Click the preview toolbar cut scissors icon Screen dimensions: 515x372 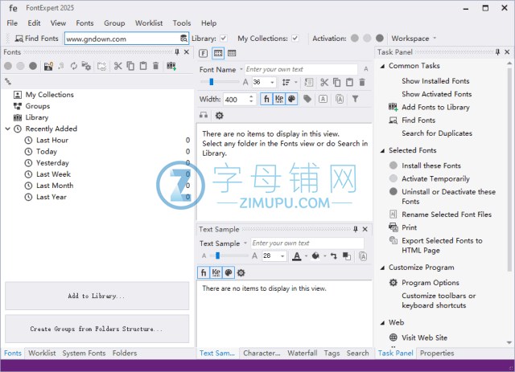(x=324, y=82)
